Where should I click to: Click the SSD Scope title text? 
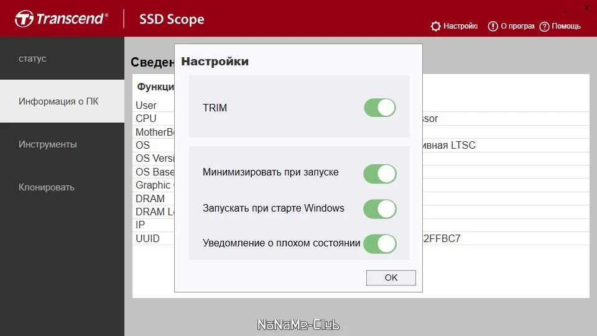pos(172,19)
